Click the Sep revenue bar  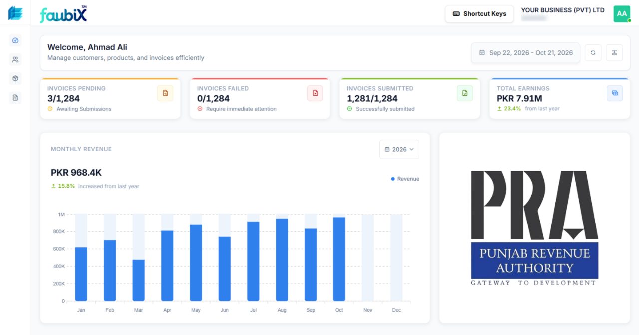pos(311,265)
